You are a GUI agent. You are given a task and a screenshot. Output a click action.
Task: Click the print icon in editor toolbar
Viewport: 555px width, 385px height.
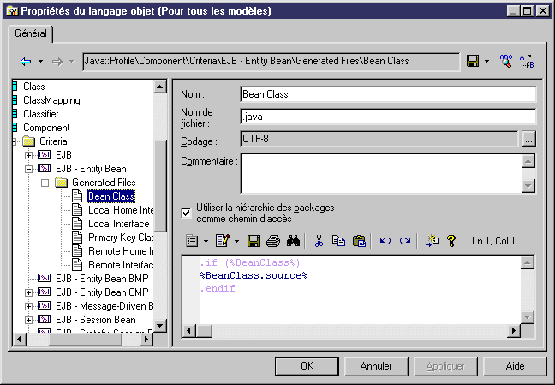(272, 242)
